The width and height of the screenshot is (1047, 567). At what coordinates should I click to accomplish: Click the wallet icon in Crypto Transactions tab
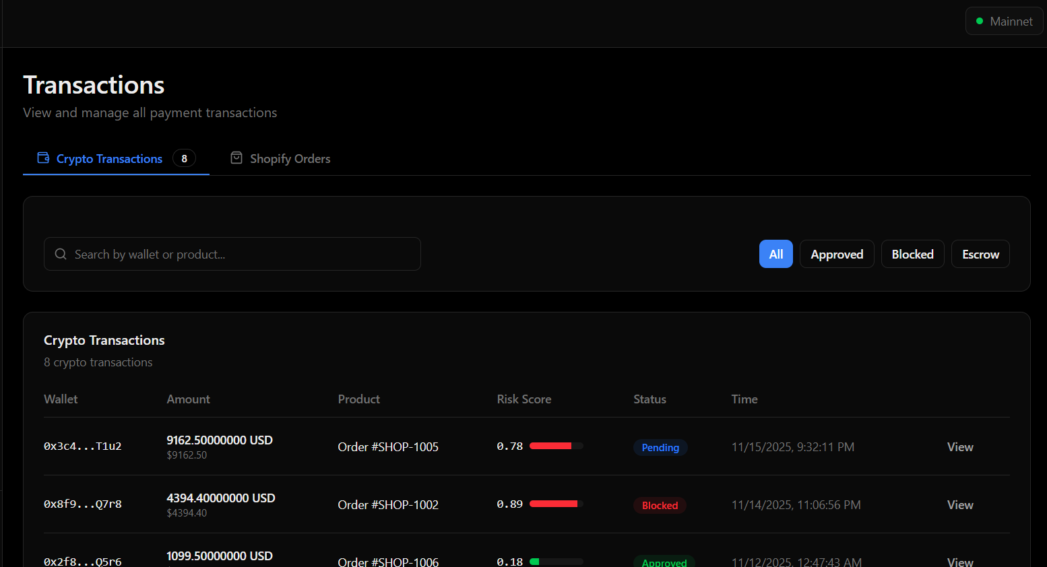pyautogui.click(x=43, y=158)
